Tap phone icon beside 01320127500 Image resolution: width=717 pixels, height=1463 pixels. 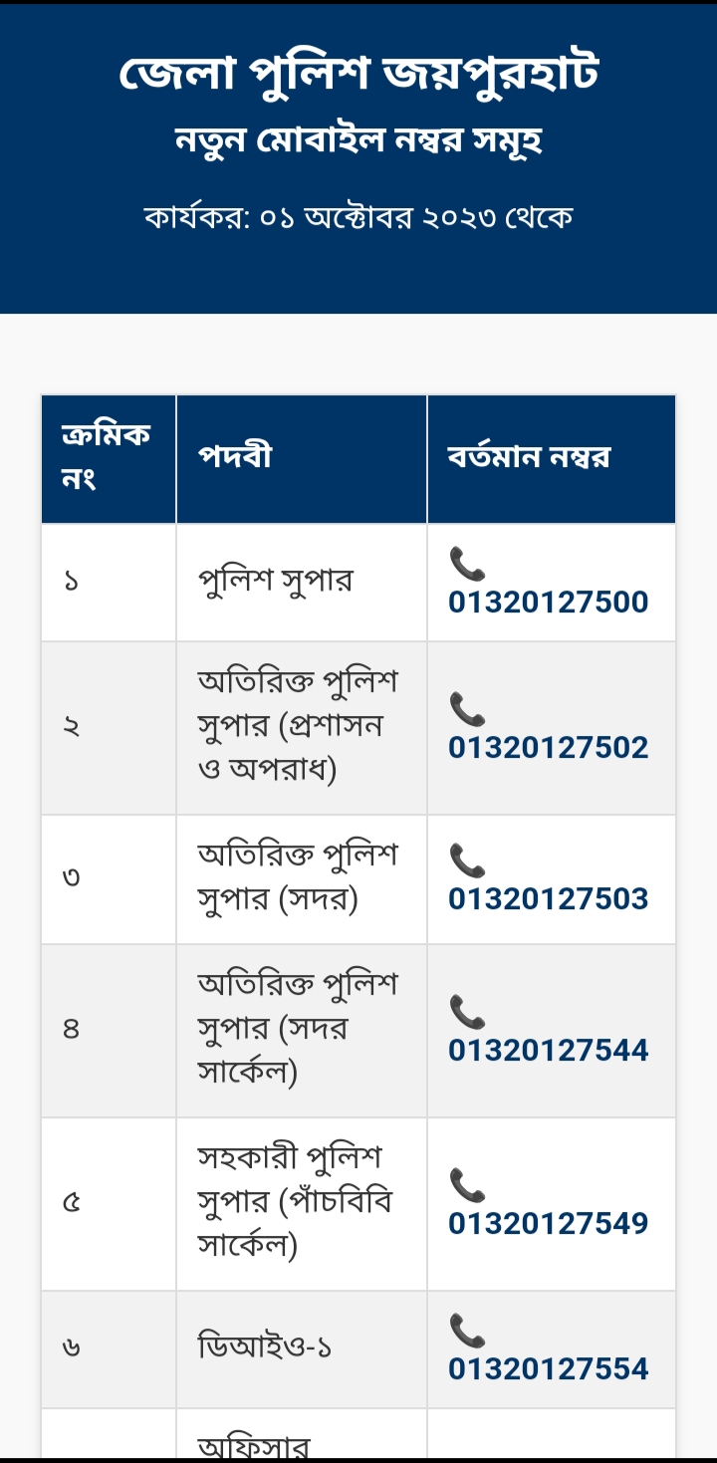point(467,565)
